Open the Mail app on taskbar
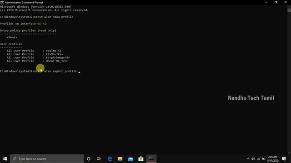This screenshot has width=291, height=163. (130, 159)
